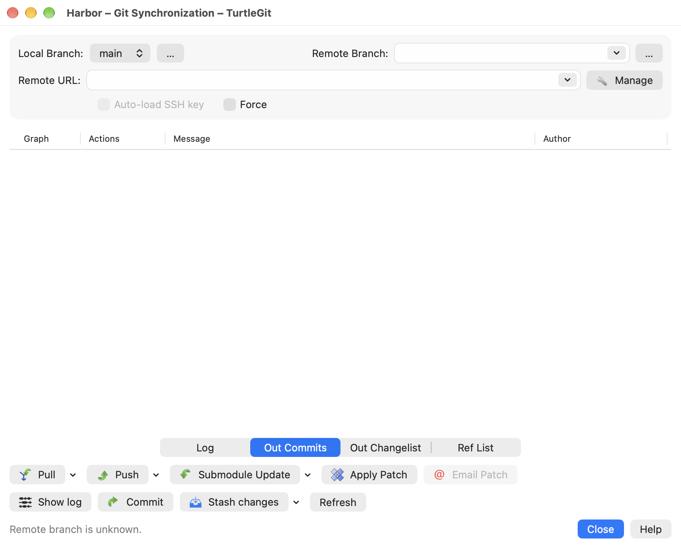Open Submodule Update options chevron
Viewport: 681px width, 548px height.
coord(308,475)
